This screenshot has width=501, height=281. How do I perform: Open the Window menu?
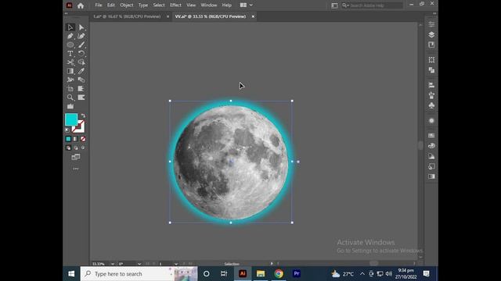point(209,5)
